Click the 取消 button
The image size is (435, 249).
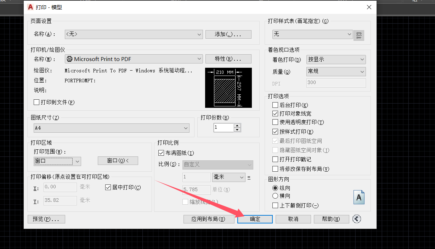click(293, 219)
